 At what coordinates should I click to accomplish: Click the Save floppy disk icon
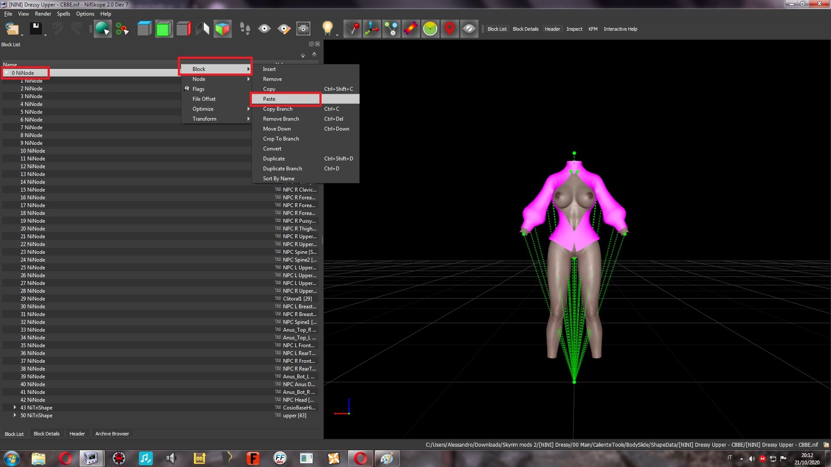coord(35,29)
